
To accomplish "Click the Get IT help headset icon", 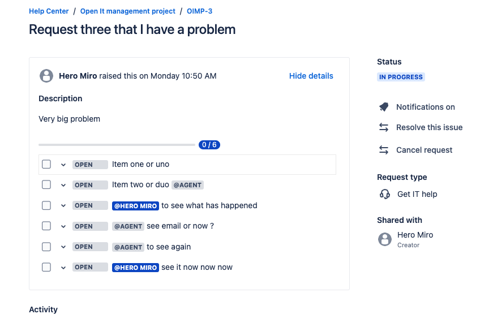I will tap(385, 194).
